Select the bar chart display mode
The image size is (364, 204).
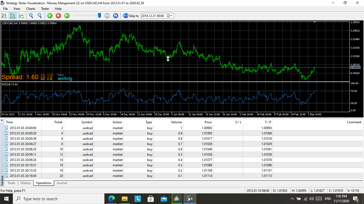click(x=4, y=16)
